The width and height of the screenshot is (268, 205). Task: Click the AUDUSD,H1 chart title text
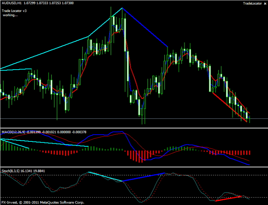point(12,3)
